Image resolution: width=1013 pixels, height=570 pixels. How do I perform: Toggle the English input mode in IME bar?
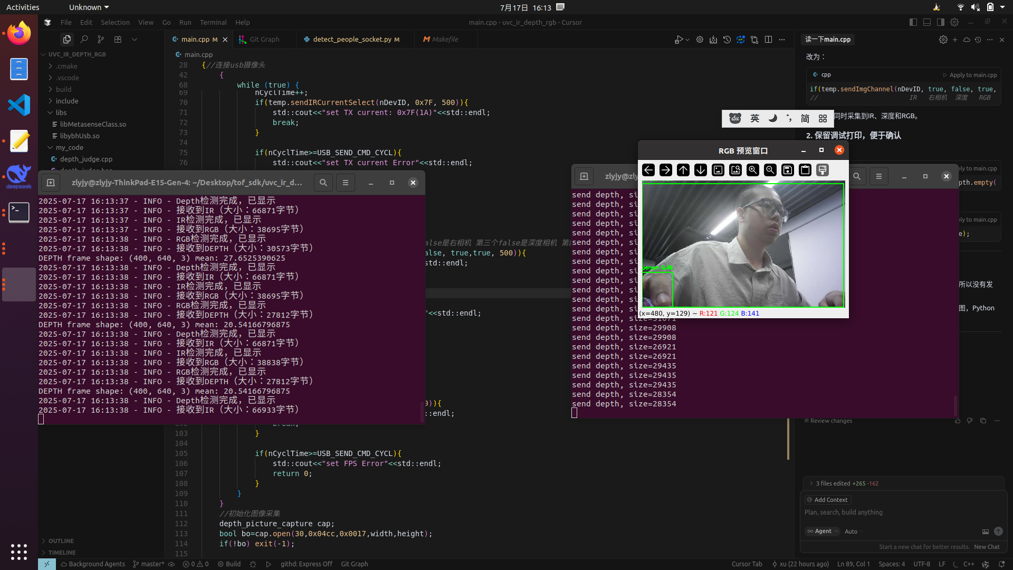[755, 118]
